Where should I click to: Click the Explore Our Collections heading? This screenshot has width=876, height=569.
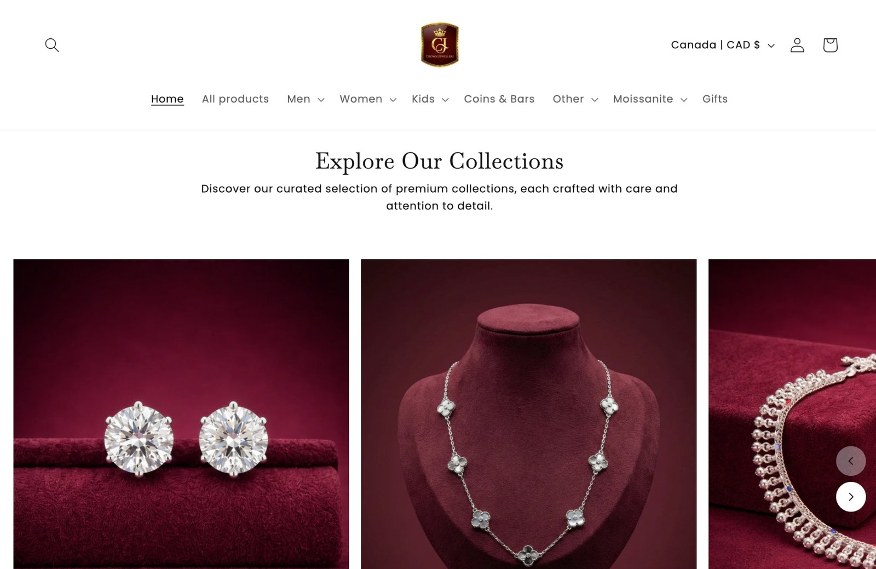click(439, 161)
